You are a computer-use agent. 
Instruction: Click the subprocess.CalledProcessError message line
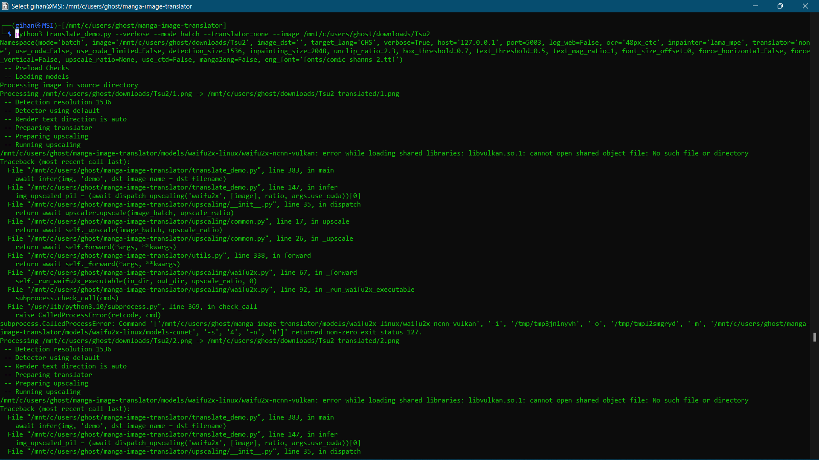405,328
